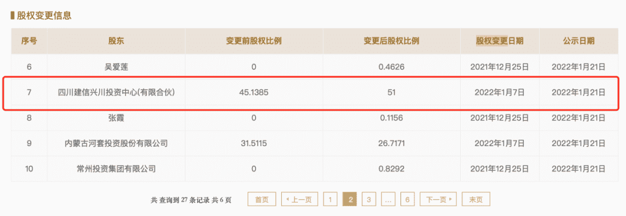Go to previous page (上一页)
This screenshot has width=626, height=216.
coord(299,199)
